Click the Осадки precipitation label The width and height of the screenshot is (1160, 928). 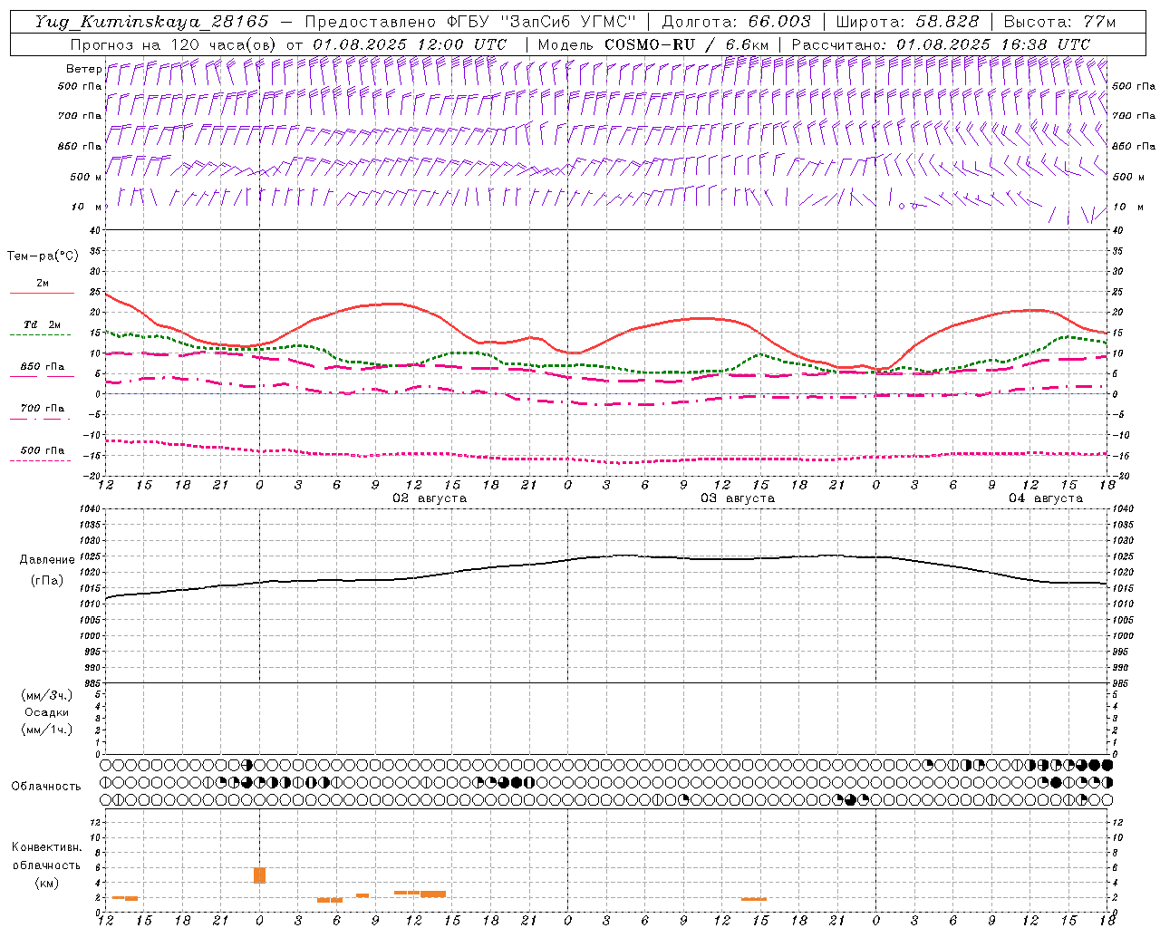[x=47, y=712]
